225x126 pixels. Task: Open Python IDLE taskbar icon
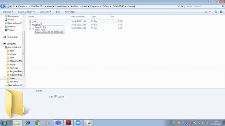(89, 123)
